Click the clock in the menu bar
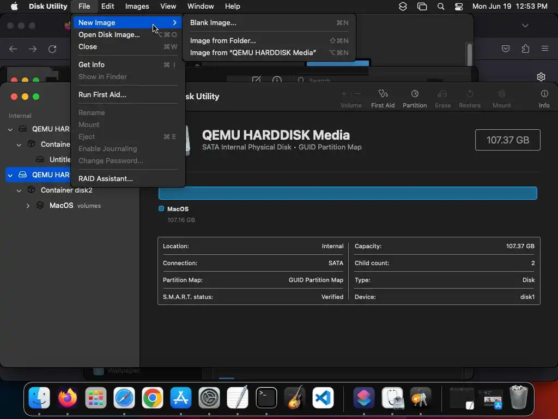558x419 pixels. click(x=510, y=7)
